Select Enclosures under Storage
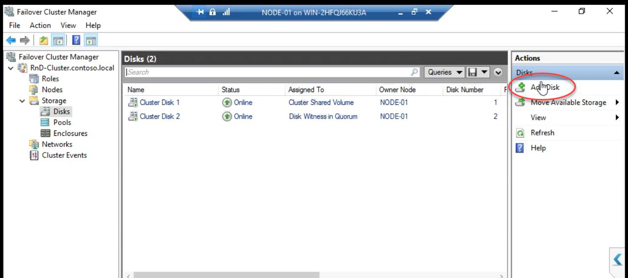This screenshot has width=628, height=278. 70,133
